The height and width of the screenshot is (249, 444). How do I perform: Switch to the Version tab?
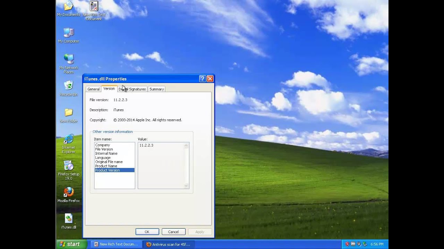point(109,89)
